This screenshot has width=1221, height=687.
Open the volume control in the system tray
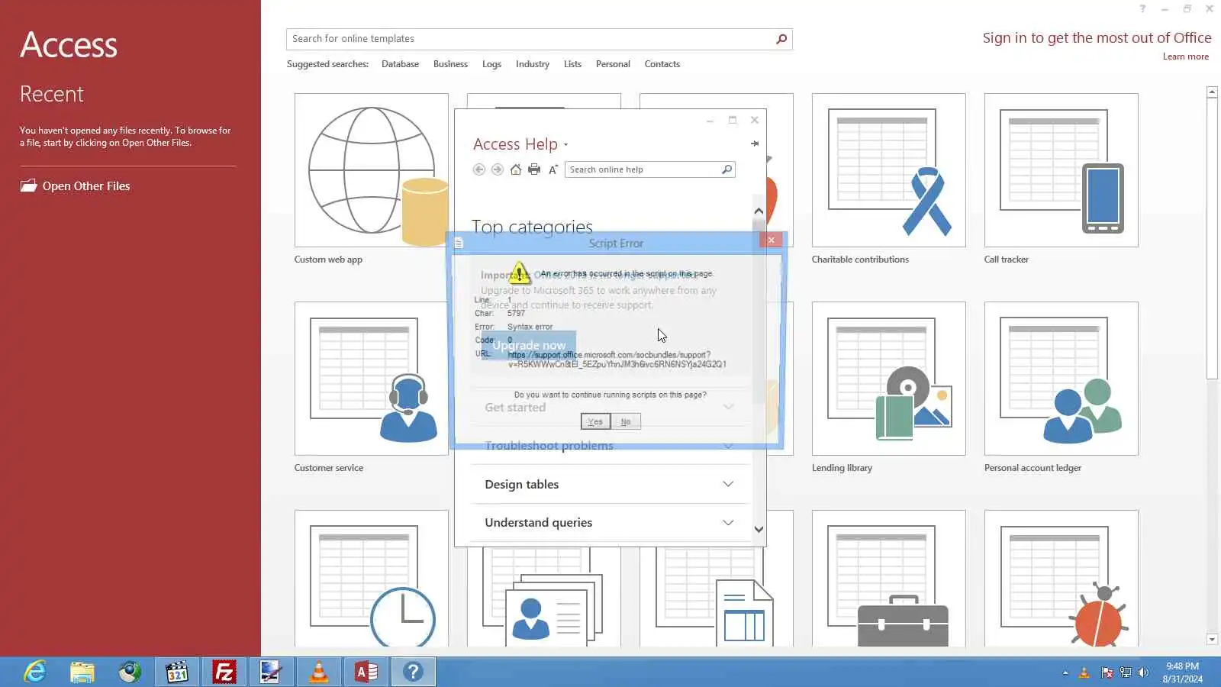point(1143,672)
